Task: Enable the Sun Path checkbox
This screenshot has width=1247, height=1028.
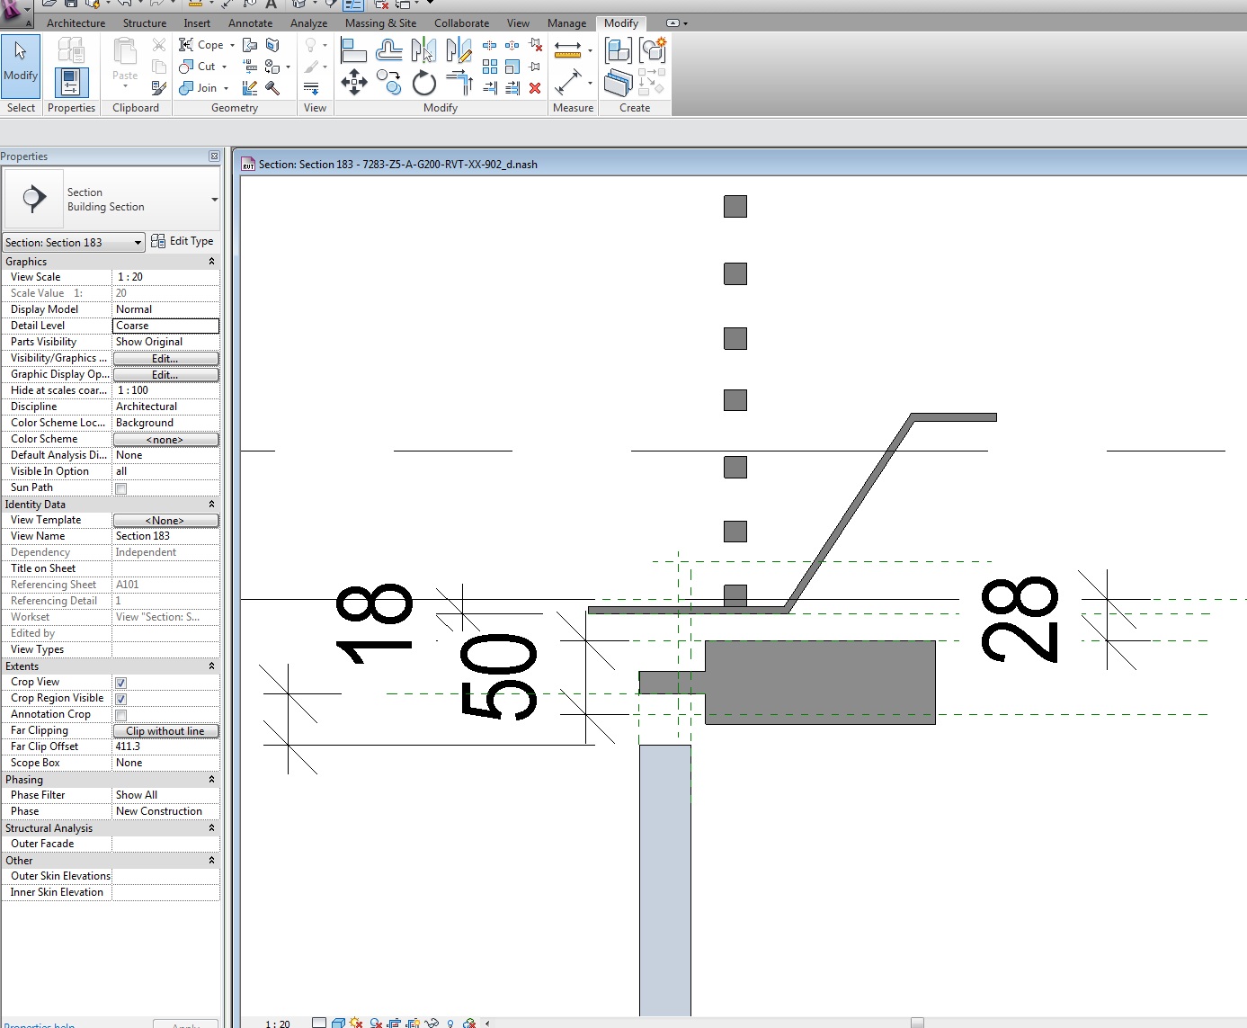Action: [120, 488]
